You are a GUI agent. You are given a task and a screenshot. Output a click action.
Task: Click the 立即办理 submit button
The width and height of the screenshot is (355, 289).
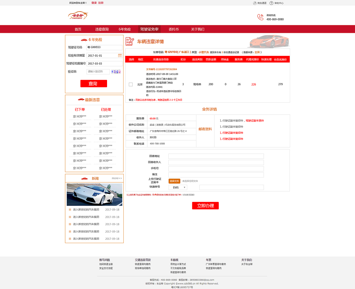[x=206, y=205]
